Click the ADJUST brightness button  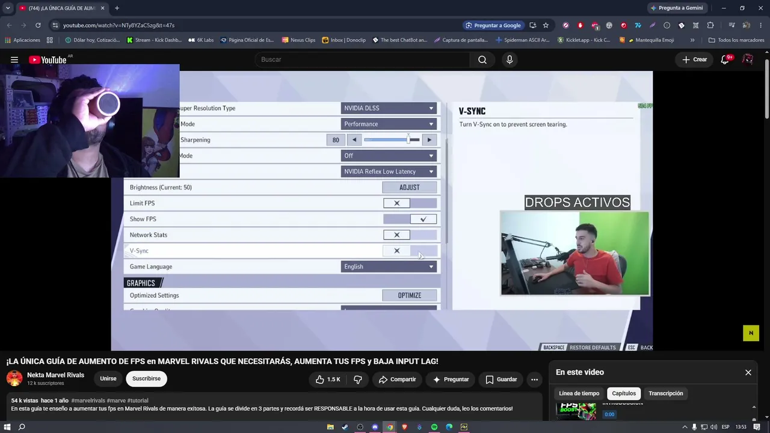410,188
